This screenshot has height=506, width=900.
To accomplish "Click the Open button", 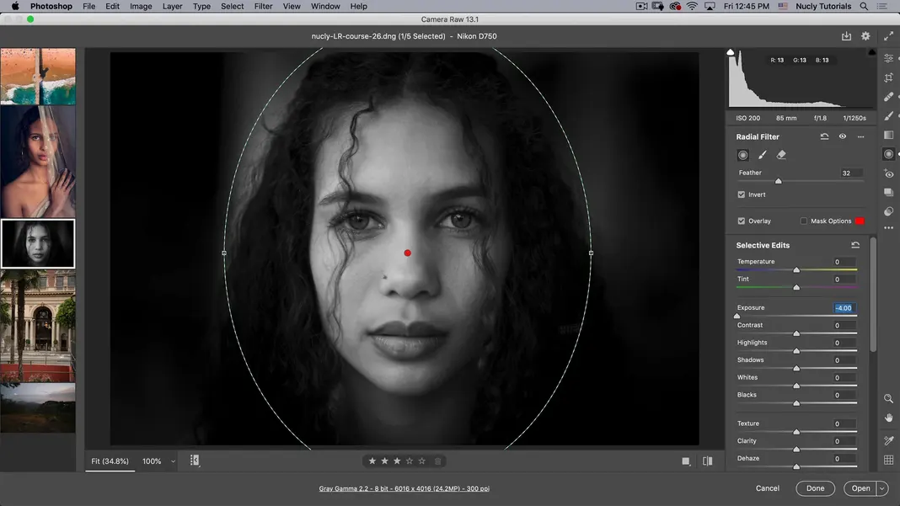I will tap(860, 488).
